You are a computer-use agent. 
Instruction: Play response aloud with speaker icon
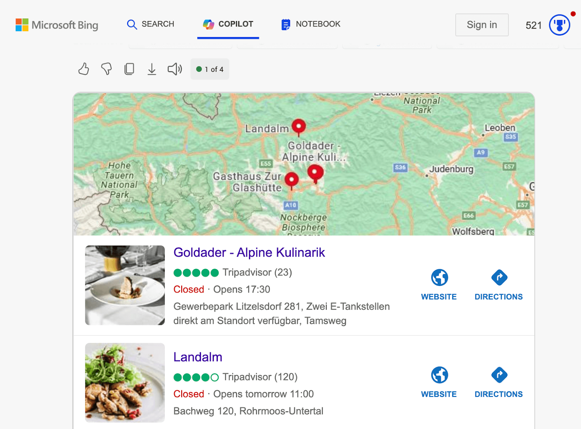pos(175,69)
